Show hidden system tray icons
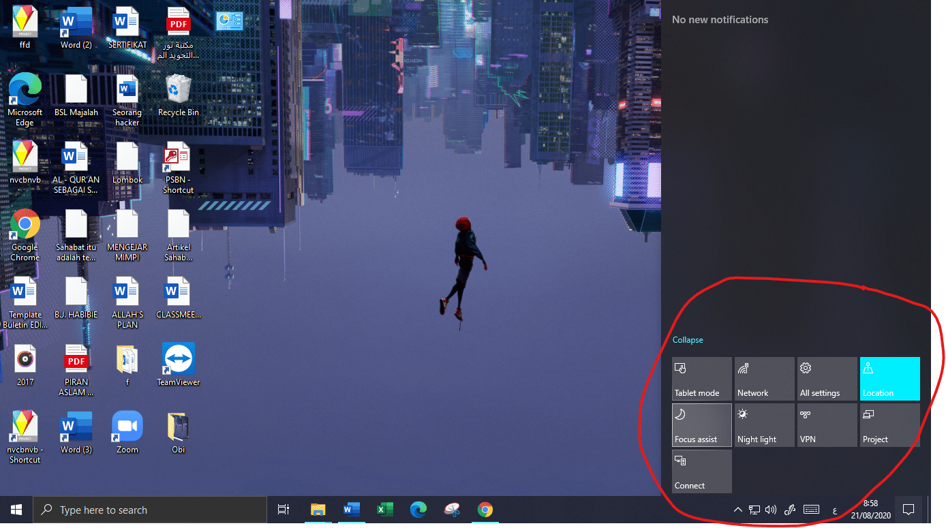The height and width of the screenshot is (528, 946). pyautogui.click(x=737, y=510)
